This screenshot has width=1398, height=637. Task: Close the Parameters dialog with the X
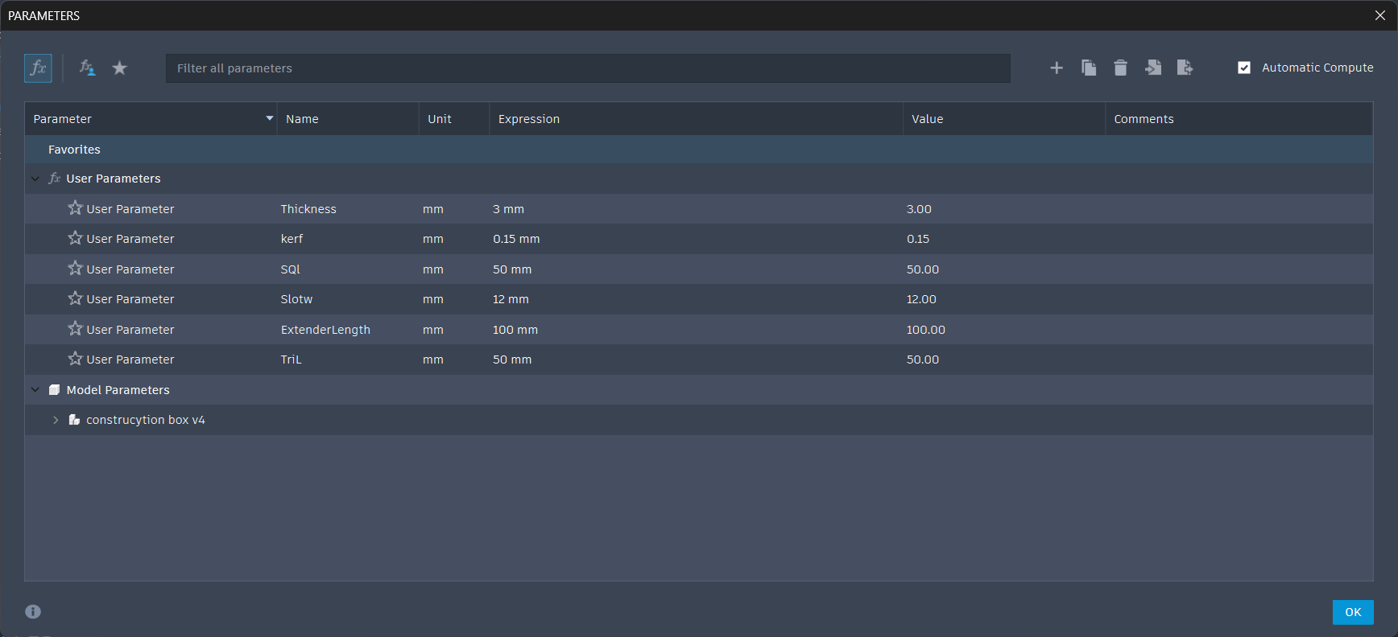1380,15
